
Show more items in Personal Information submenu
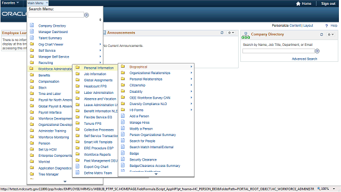(156, 174)
